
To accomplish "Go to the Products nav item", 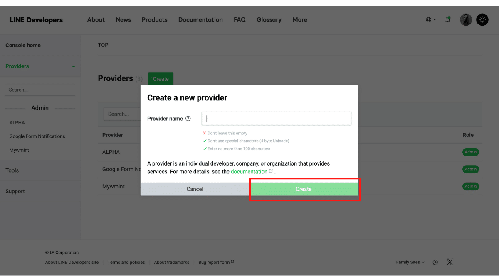I will click(x=154, y=19).
